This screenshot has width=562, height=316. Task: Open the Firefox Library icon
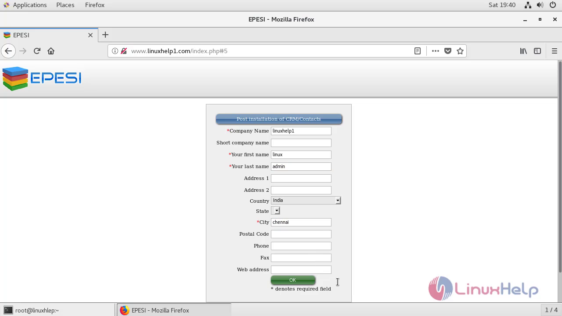(x=523, y=51)
